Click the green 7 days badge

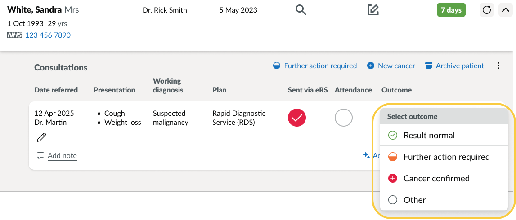pos(451,10)
